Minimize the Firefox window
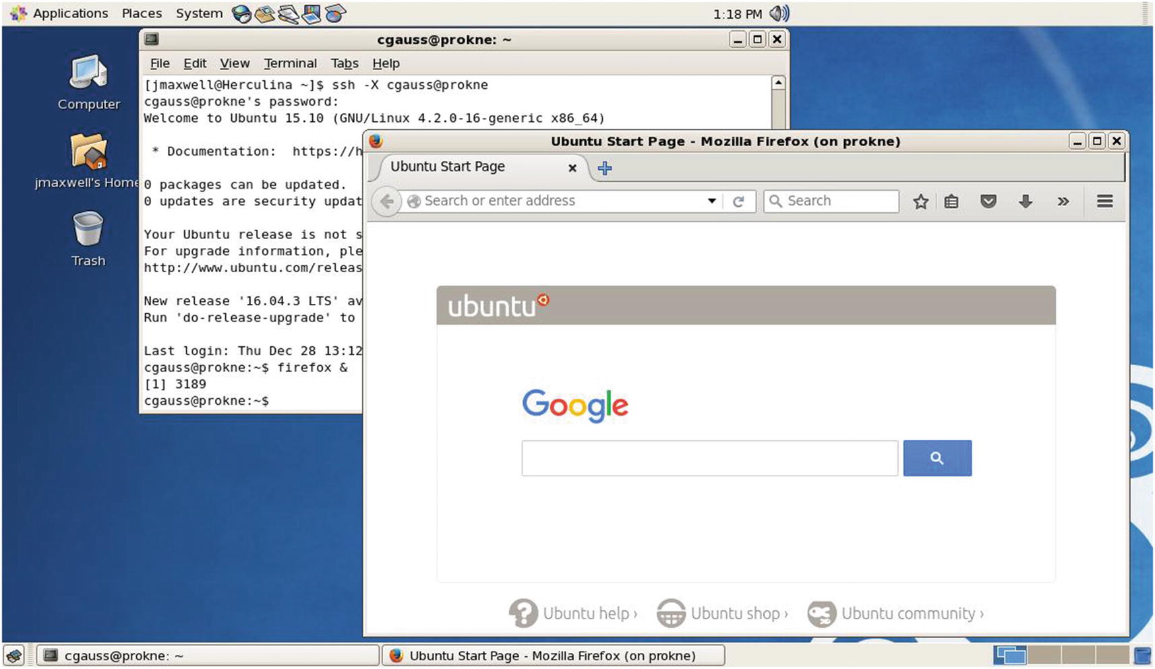Screen dimensions: 1155x669 pyautogui.click(x=1077, y=141)
